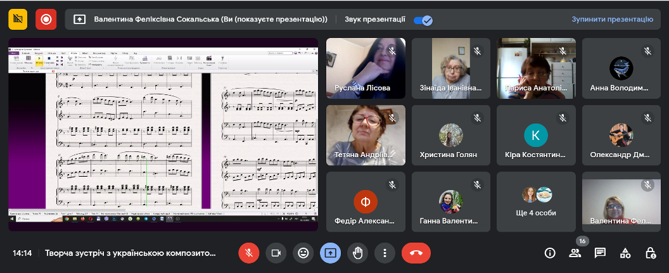The image size is (669, 273).
Task: Click the red record button at top left
Action: pos(46,19)
